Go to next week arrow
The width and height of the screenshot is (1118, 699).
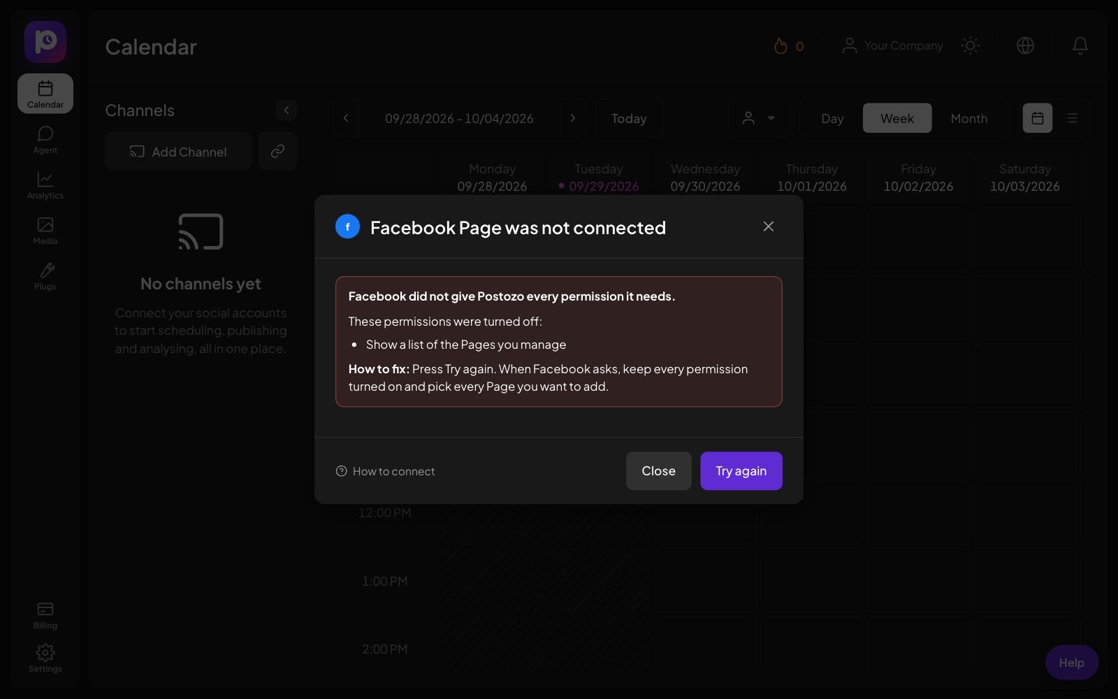click(x=572, y=118)
